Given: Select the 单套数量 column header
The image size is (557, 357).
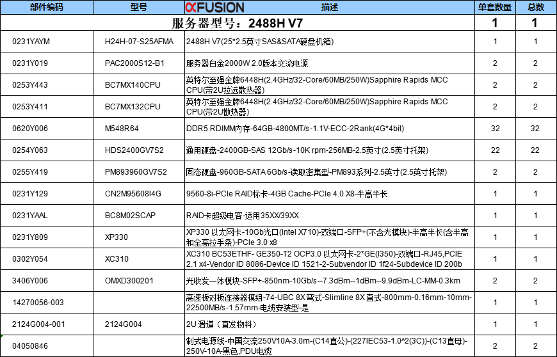Looking at the screenshot, I should [495, 7].
